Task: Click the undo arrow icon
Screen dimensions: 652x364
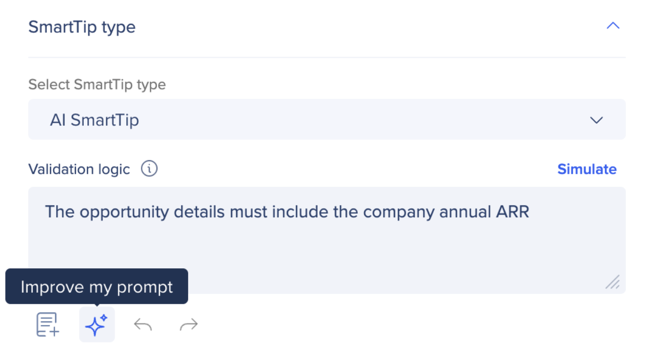Action: pos(143,325)
